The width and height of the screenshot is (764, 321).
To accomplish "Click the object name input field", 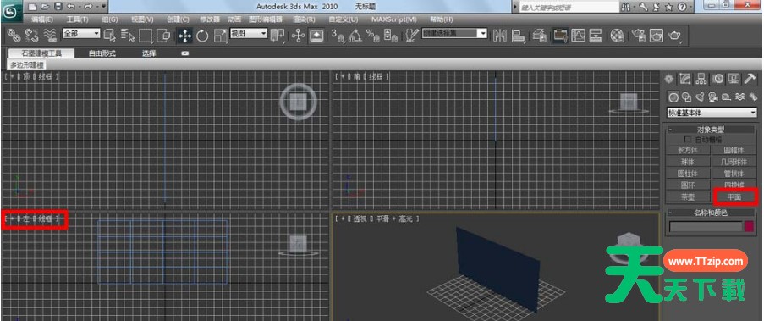I will coord(705,227).
